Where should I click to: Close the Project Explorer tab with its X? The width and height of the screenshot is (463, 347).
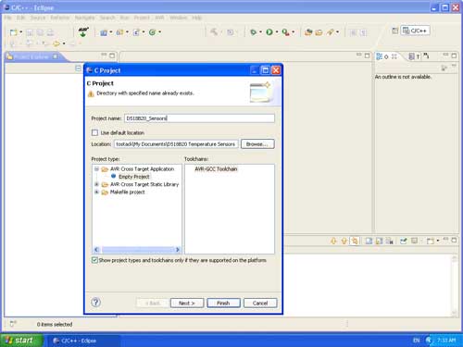point(55,56)
